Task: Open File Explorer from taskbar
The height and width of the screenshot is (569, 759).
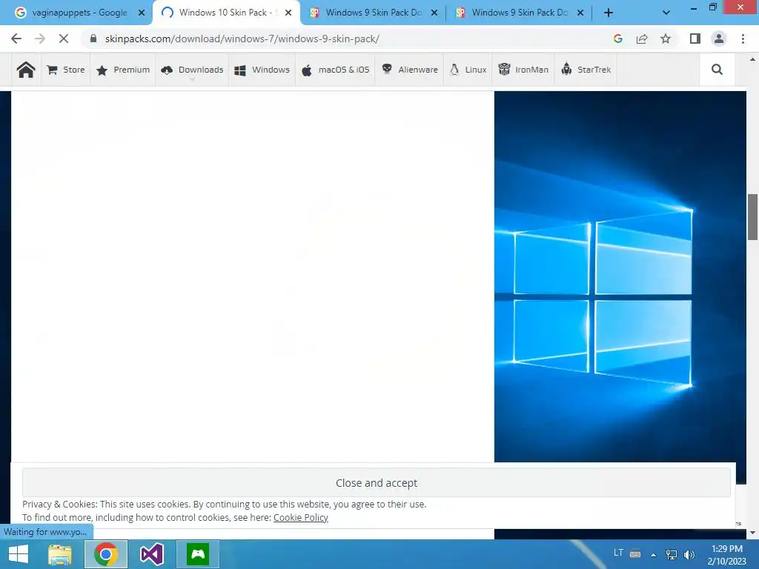Action: coord(60,554)
